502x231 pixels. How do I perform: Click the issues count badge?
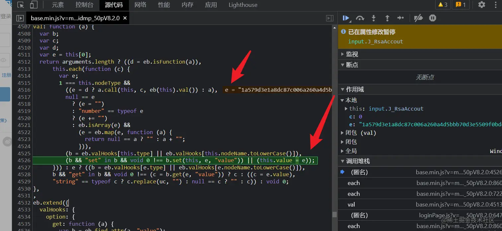[460, 5]
